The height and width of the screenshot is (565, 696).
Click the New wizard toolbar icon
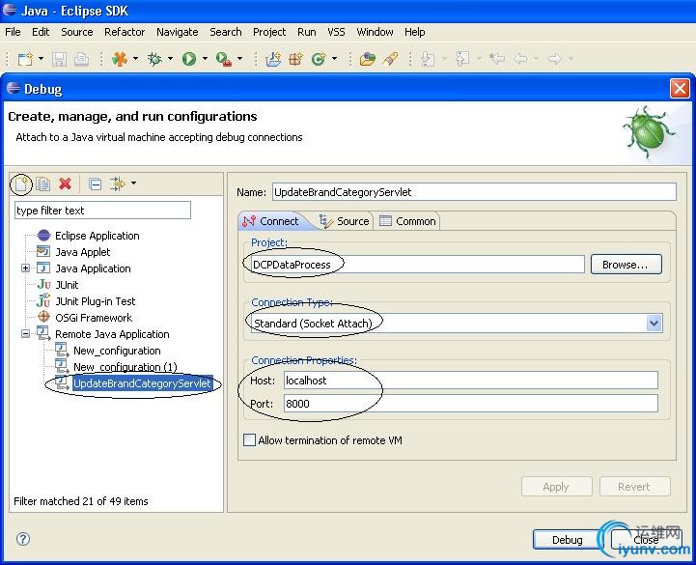pyautogui.click(x=25, y=59)
